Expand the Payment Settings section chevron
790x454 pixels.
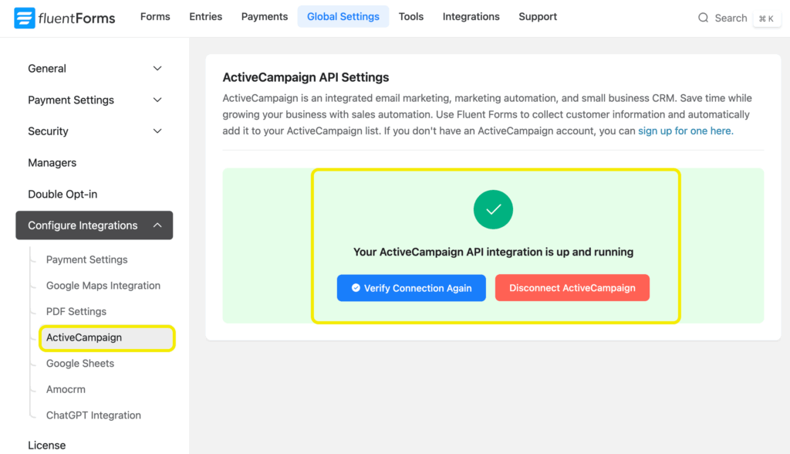[157, 100]
